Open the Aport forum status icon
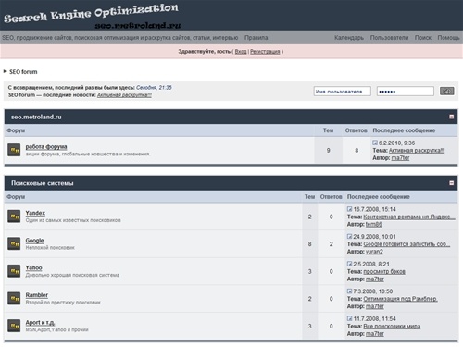Screen dimensions: 463x347 (x=14, y=326)
